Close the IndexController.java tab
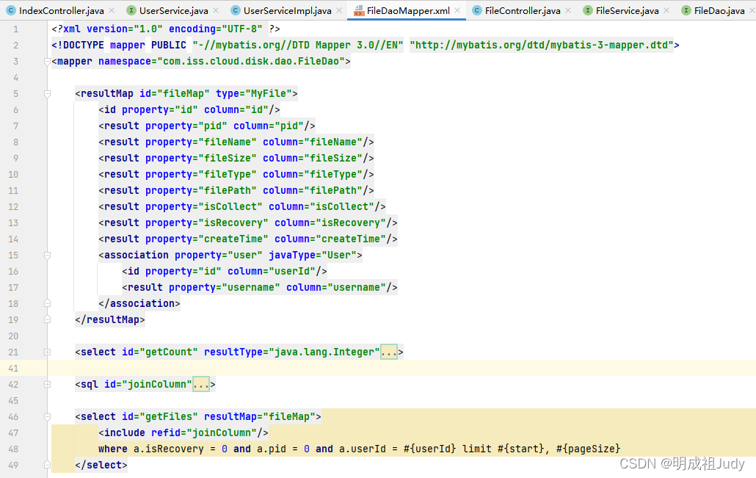The width and height of the screenshot is (756, 478). coord(112,11)
